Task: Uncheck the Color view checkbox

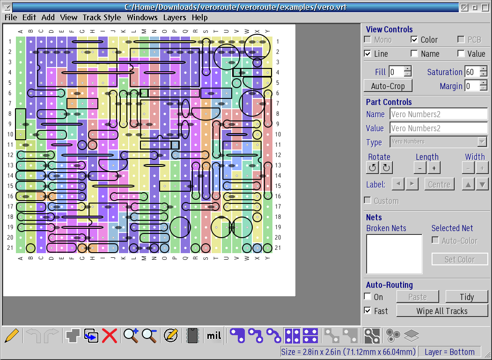Action: (414, 40)
